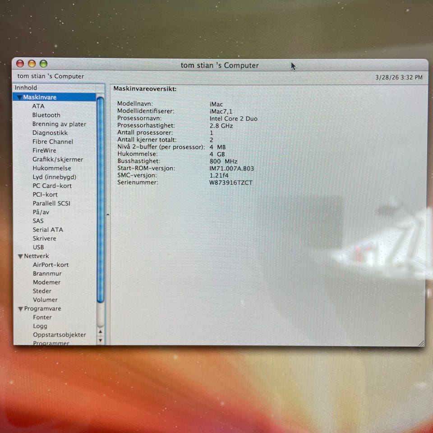Select ATA in the sidebar
Image resolution: width=433 pixels, height=433 pixels.
(x=38, y=106)
